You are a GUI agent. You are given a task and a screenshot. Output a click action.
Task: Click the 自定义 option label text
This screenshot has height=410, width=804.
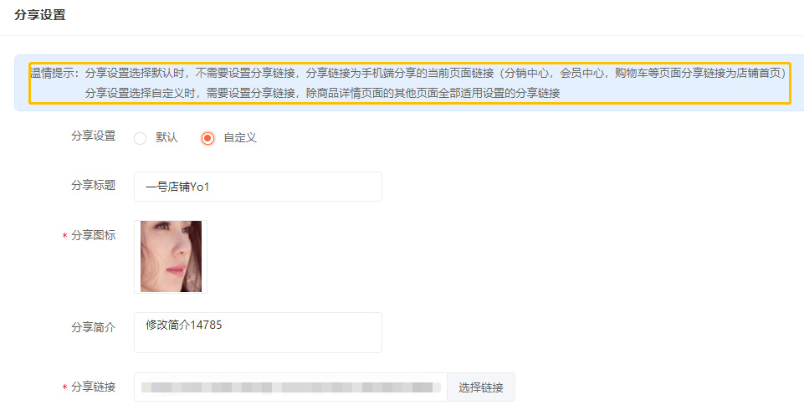(x=240, y=138)
